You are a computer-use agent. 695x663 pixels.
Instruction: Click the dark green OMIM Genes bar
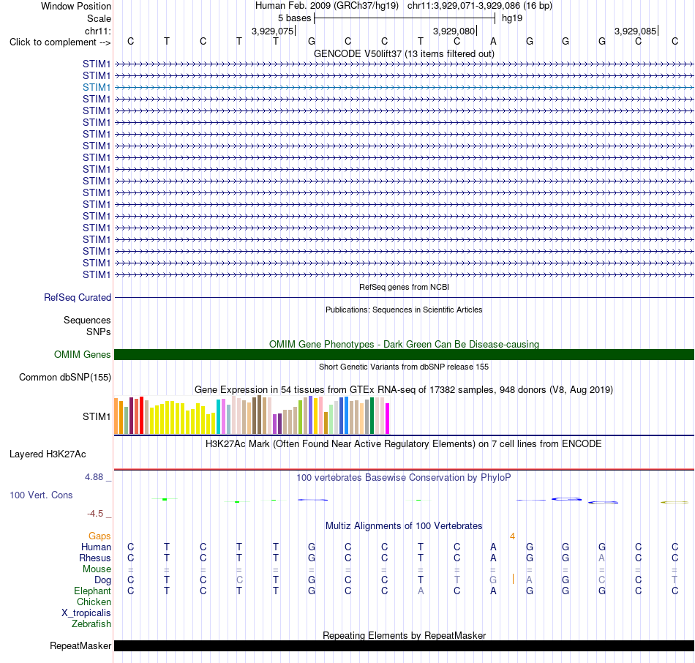click(x=404, y=354)
